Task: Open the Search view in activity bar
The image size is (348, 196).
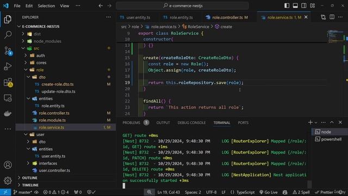Action: coord(8,35)
